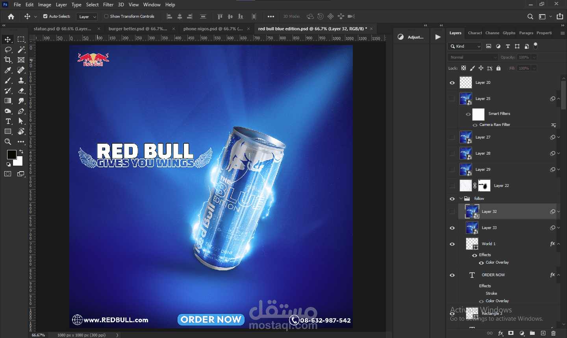Switch to statue.psd document tab
567x338 pixels.
pyautogui.click(x=63, y=29)
